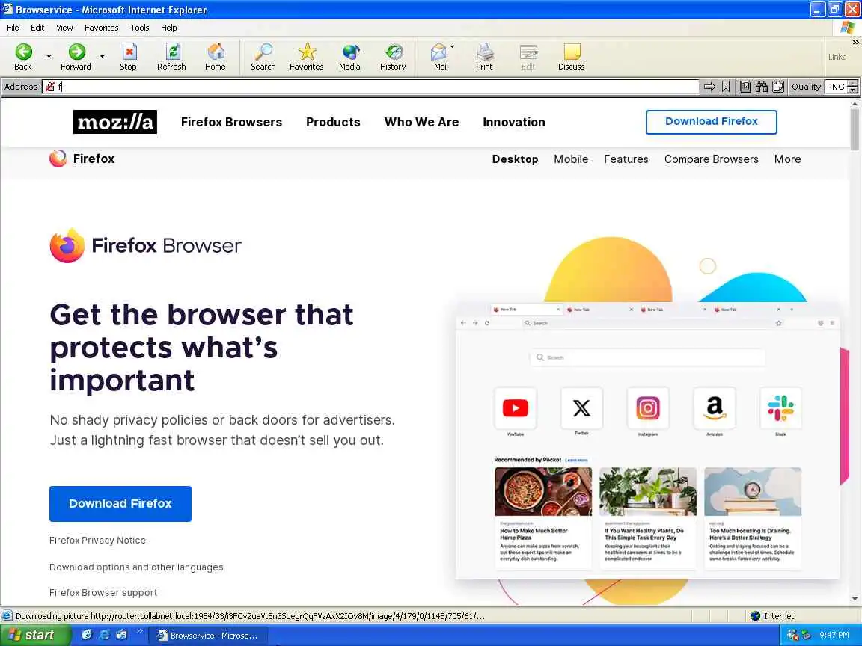This screenshot has height=646, width=862.
Task: Click the Slack shortcut tile
Action: pos(780,408)
